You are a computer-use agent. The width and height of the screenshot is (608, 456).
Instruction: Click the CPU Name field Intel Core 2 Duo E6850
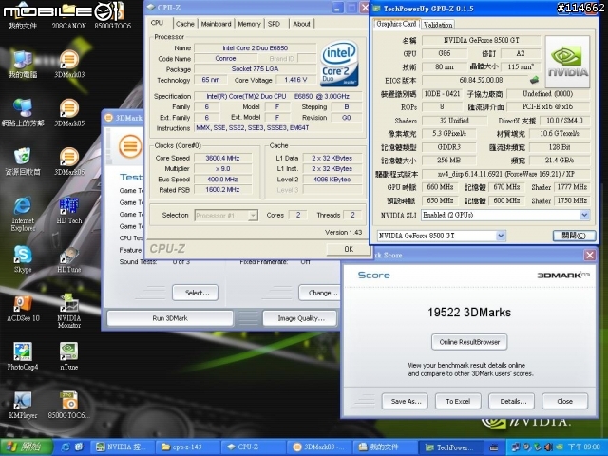click(256, 48)
